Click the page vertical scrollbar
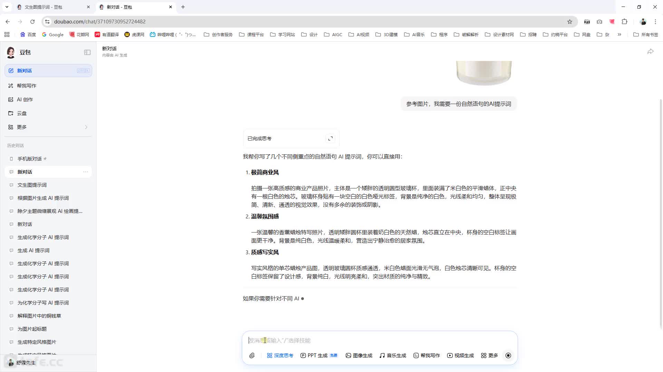This screenshot has width=663, height=372. pos(661,214)
